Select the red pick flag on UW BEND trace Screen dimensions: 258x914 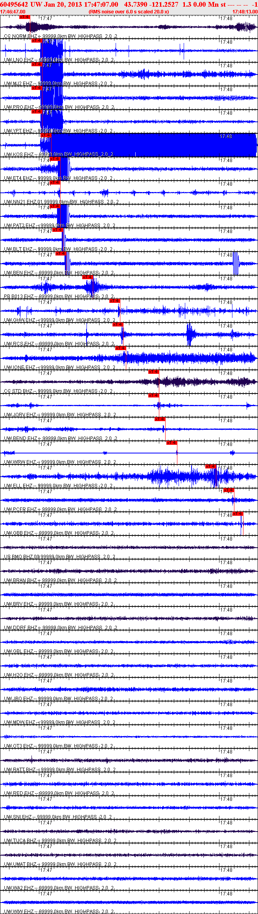(160, 419)
